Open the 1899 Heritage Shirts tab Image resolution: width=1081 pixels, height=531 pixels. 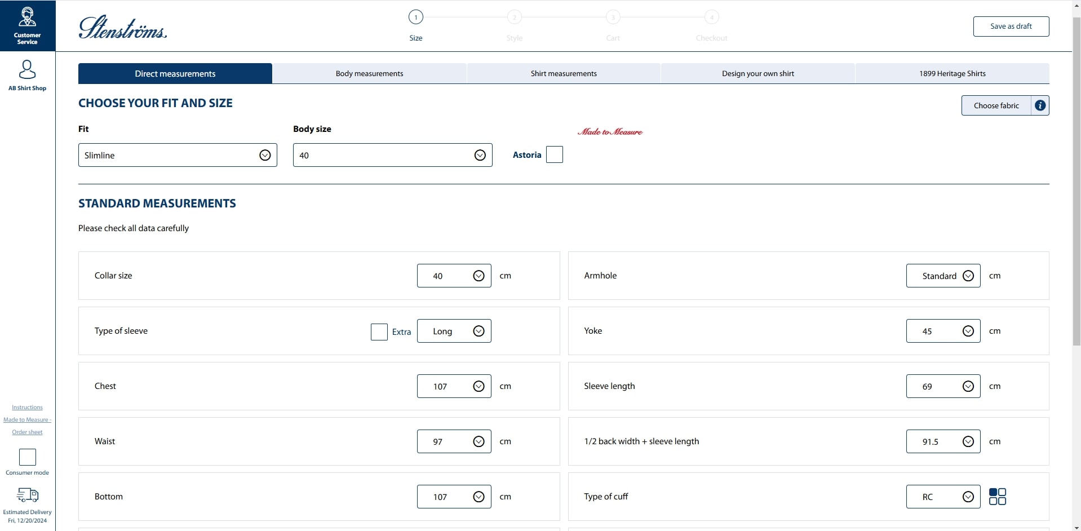[952, 73]
